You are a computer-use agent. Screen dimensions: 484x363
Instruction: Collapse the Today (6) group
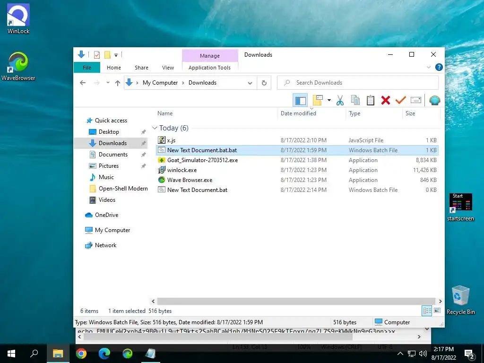click(155, 128)
